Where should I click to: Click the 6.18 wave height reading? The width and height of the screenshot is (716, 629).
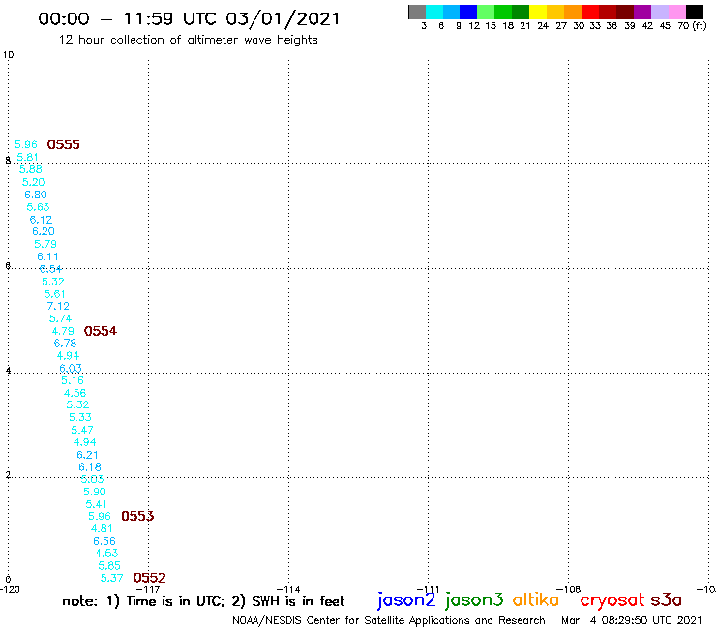pos(90,467)
